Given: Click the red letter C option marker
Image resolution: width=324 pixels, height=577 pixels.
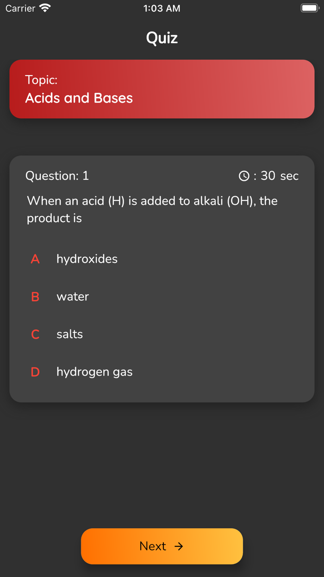Looking at the screenshot, I should 35,334.
